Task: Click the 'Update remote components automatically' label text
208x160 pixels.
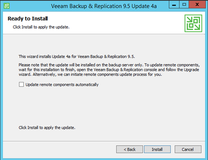Action: coord(62,85)
